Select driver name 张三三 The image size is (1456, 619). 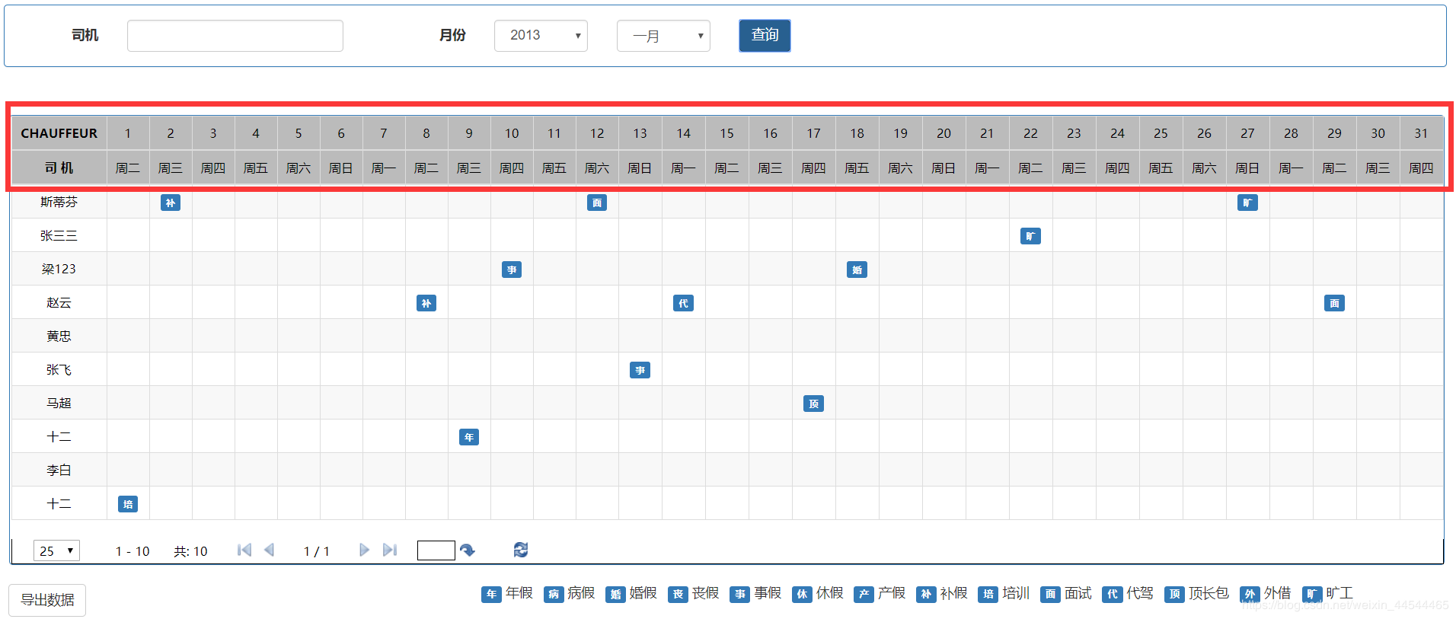pyautogui.click(x=59, y=235)
